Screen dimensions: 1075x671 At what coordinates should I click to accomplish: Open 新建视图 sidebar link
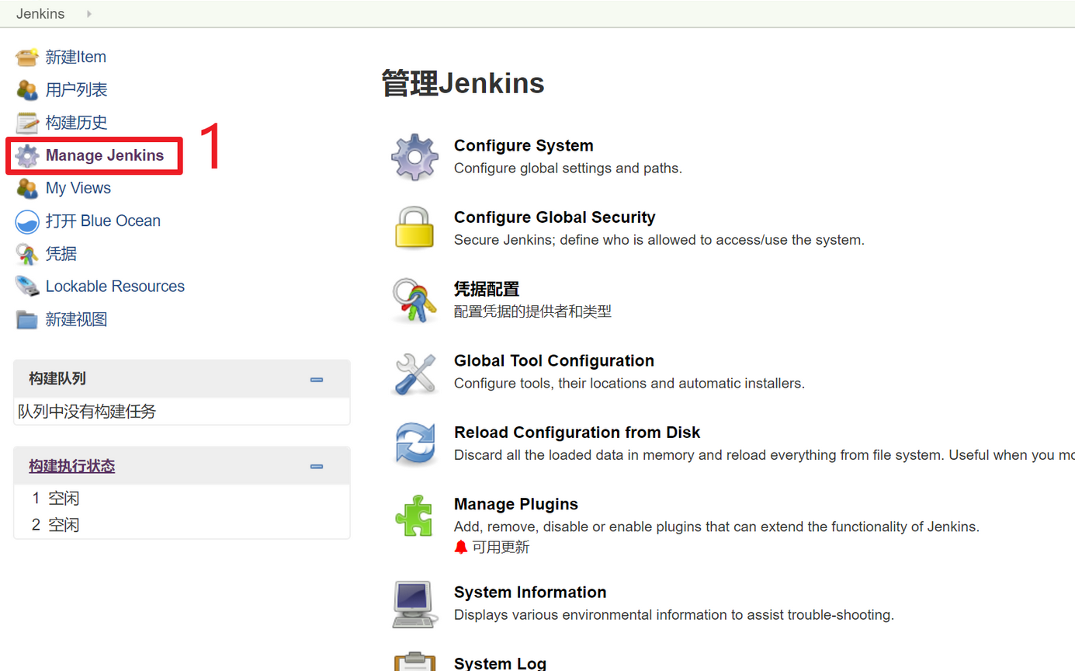tap(76, 319)
